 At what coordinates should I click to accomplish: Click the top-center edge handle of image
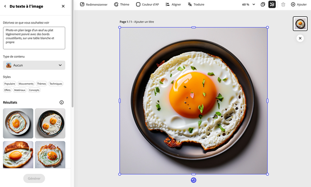tap(194, 27)
